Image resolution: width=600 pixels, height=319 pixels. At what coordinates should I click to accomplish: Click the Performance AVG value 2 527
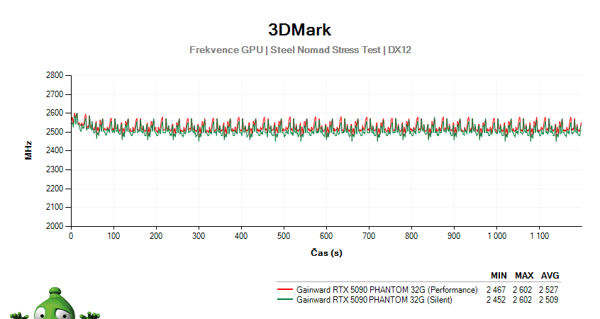coord(549,290)
